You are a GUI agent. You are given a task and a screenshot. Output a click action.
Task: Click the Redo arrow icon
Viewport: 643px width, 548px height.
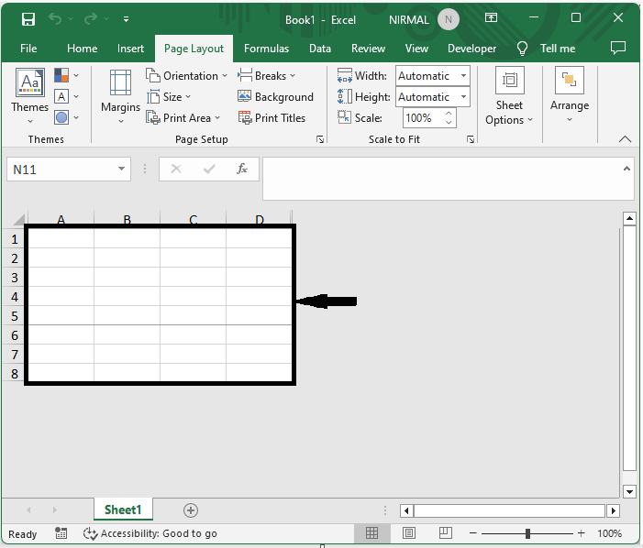(91, 18)
